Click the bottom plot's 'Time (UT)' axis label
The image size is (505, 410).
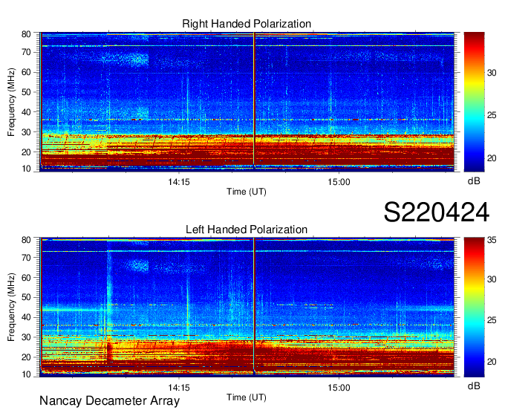(x=247, y=397)
